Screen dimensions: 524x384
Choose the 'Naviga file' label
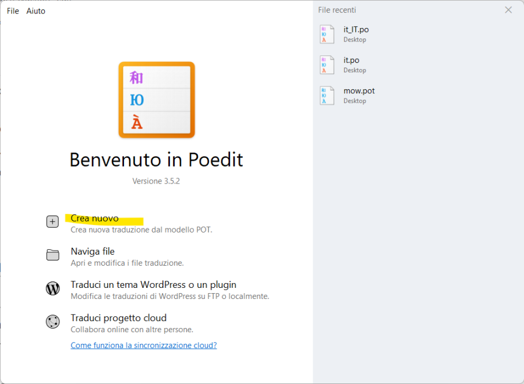coord(93,252)
